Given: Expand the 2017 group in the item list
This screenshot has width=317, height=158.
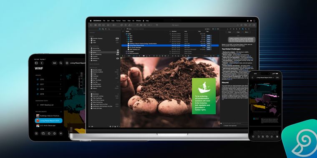Looking at the screenshot, I should tap(127, 38).
